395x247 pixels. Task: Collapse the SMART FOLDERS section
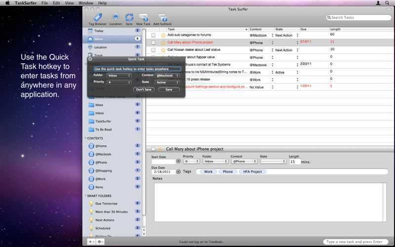tap(85, 196)
